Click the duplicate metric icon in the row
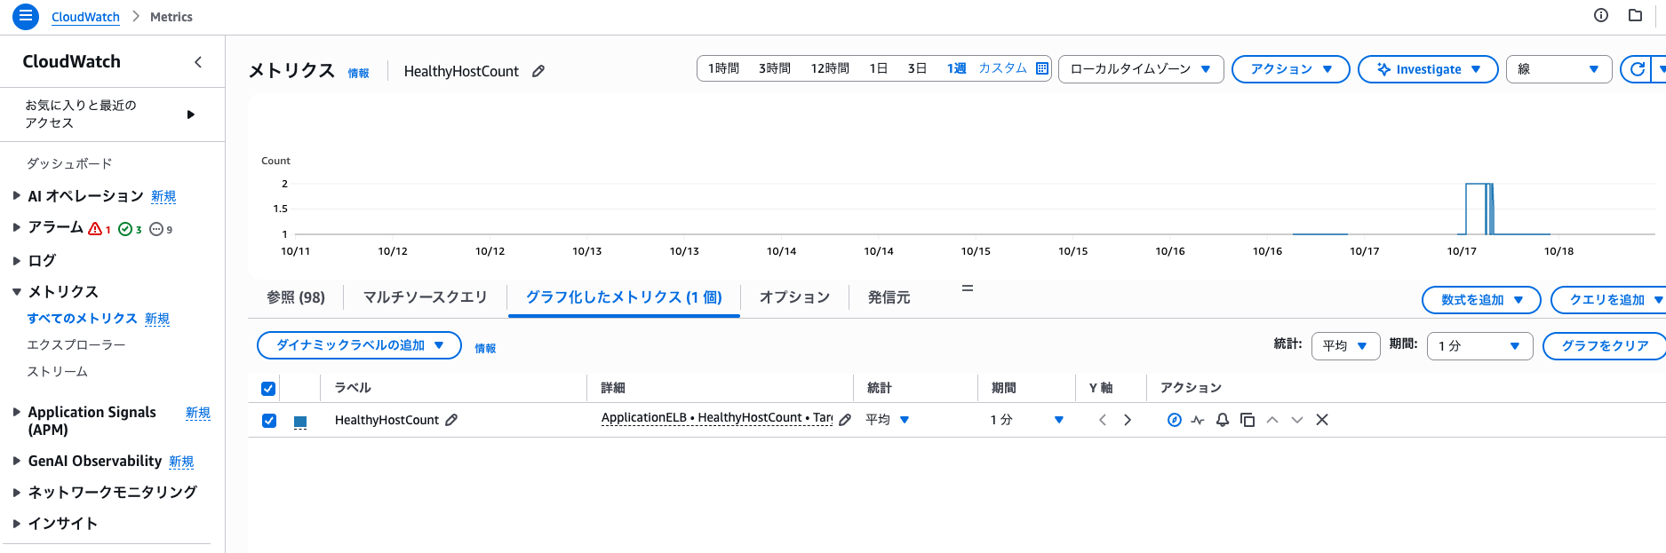This screenshot has height=553, width=1666. tap(1248, 420)
